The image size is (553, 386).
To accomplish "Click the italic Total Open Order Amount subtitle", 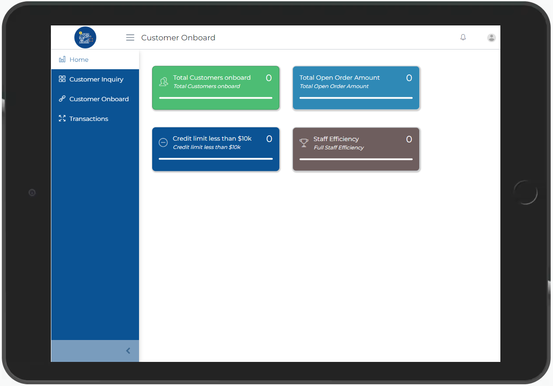I will pos(334,86).
